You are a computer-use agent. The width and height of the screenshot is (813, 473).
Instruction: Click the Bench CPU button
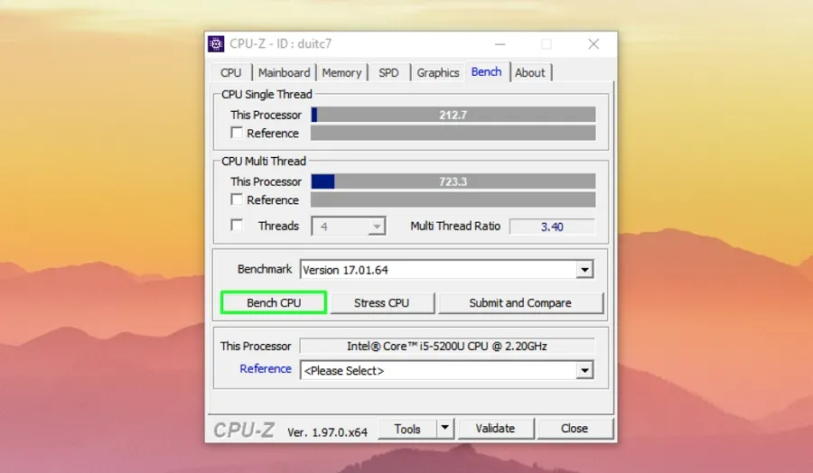pyautogui.click(x=274, y=302)
